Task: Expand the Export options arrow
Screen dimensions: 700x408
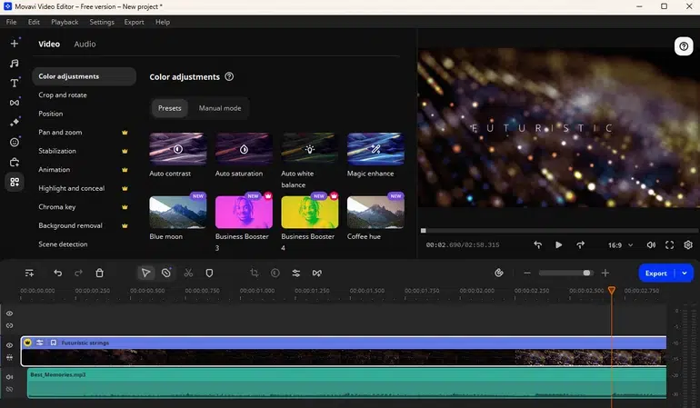Action: click(x=685, y=273)
